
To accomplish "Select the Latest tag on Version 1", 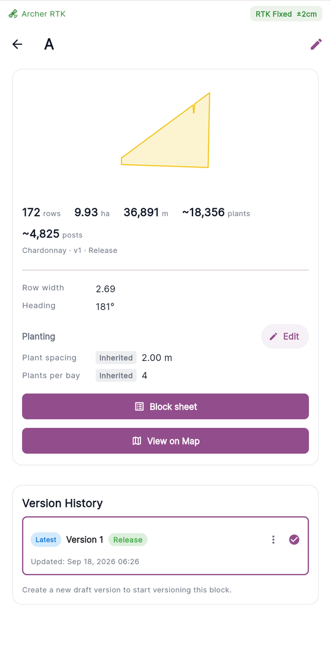I will coord(46,540).
